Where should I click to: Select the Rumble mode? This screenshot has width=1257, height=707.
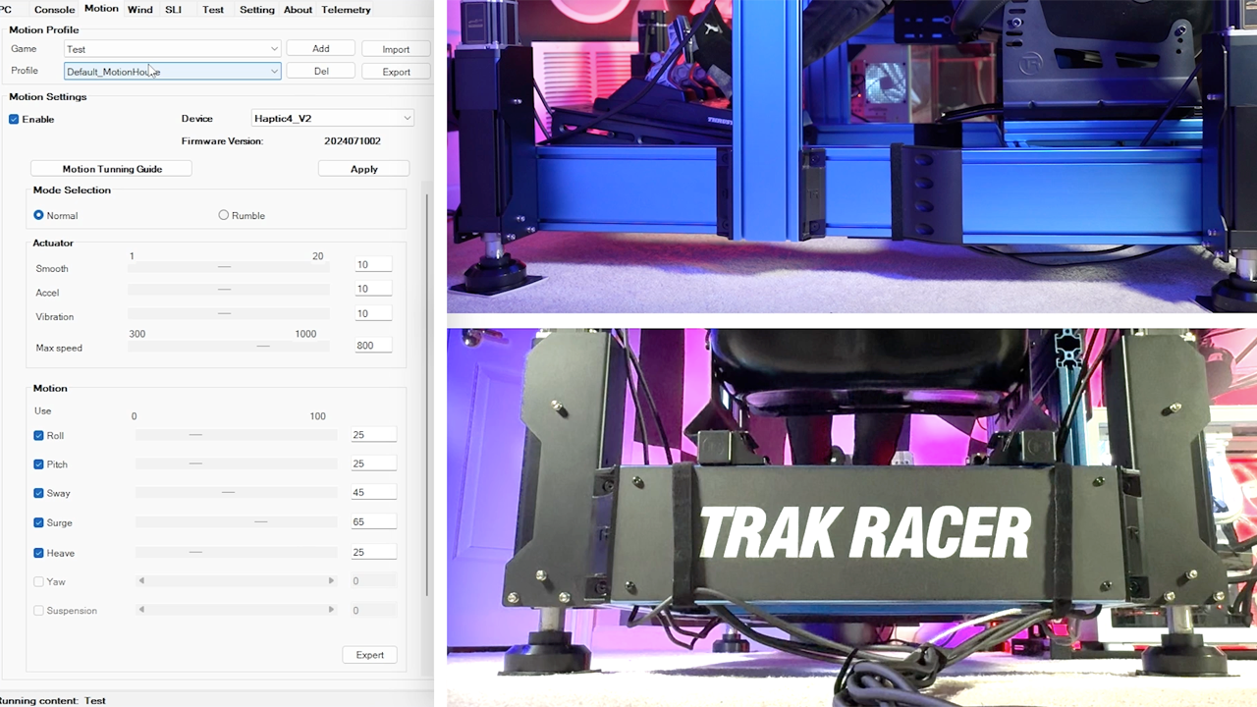coord(224,215)
